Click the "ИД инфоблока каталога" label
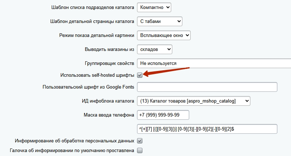This screenshot has height=156, width=291. coord(106,101)
